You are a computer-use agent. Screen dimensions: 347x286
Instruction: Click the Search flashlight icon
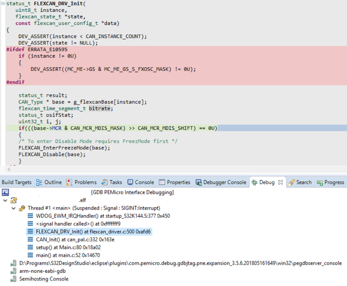pyautogui.click(x=291, y=182)
